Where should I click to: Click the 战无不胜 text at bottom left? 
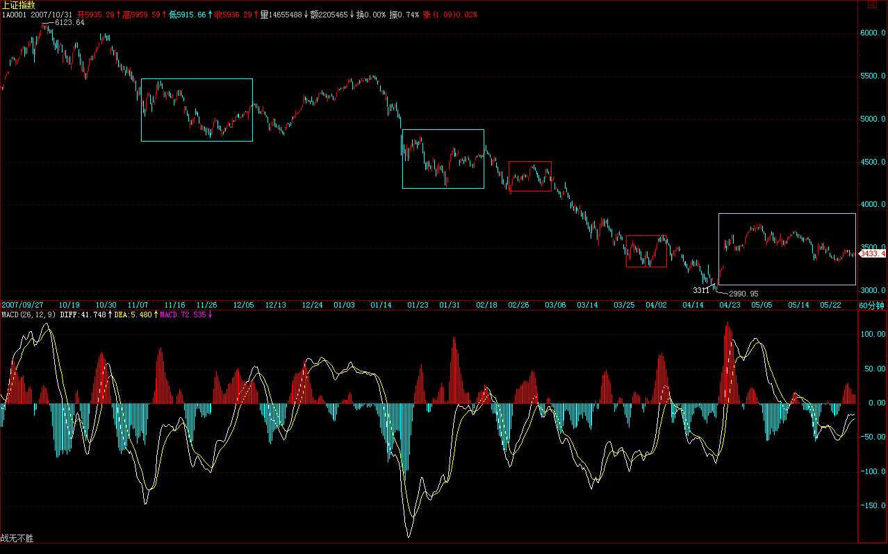coord(17,538)
